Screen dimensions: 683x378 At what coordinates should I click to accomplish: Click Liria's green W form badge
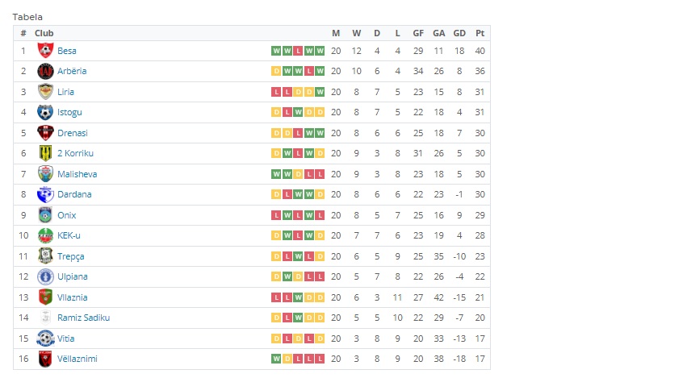320,92
